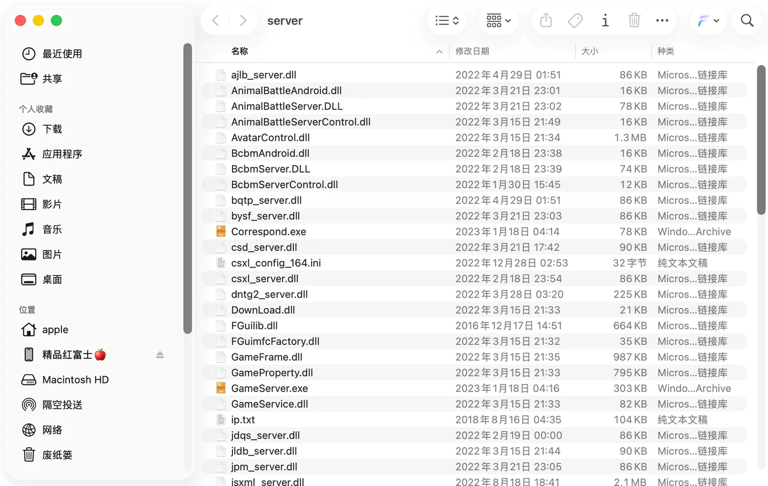Go back to the previous folder

[216, 21]
